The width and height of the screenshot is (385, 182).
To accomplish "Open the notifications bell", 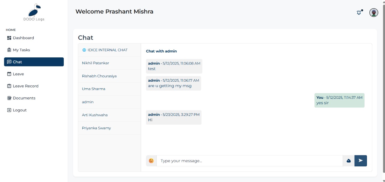I will [359, 13].
